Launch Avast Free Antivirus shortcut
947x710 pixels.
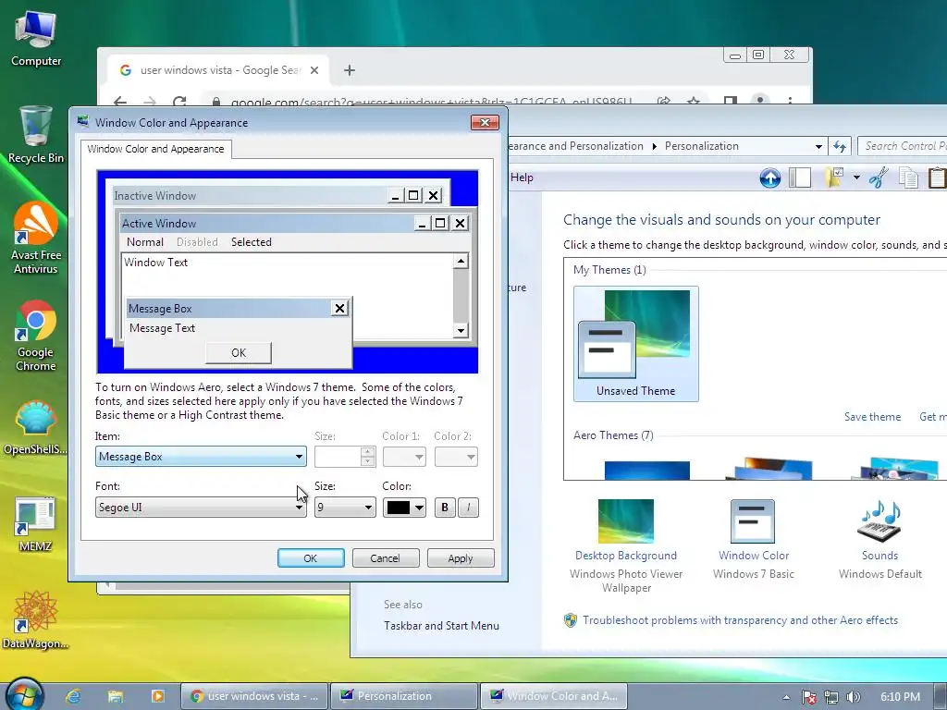36,238
